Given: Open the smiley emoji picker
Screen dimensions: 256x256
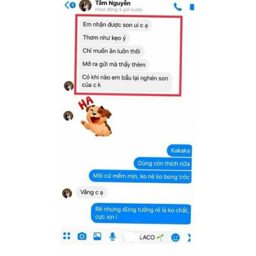Looking at the screenshot, I should pos(175,237).
